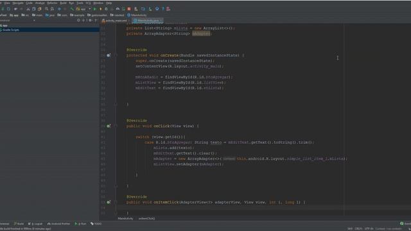This screenshot has height=231, width=411.
Task: Click 'onItemClick()' in the editor bottom breadcrumb
Action: coord(147,218)
